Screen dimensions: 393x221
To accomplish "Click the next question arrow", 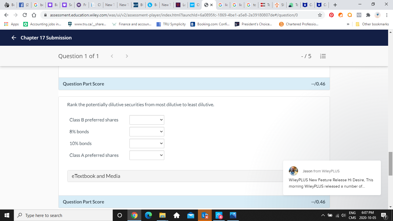I will pyautogui.click(x=127, y=56).
